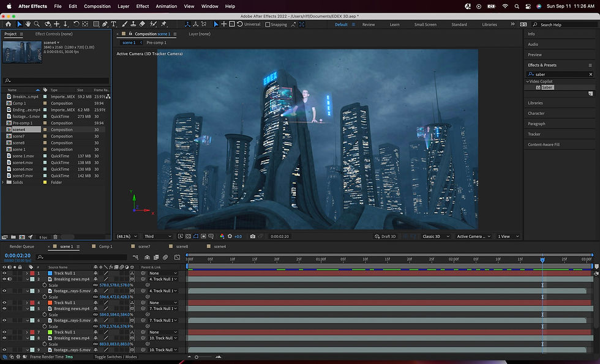Select the Hand tool
Viewport: 600px width, 364px height.
28,24
